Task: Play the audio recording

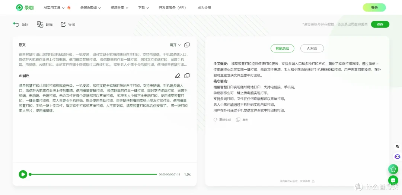Action: point(23,174)
